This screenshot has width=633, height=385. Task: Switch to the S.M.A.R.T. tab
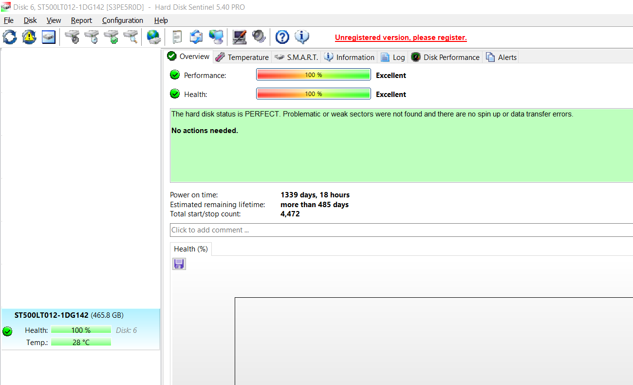pyautogui.click(x=296, y=57)
